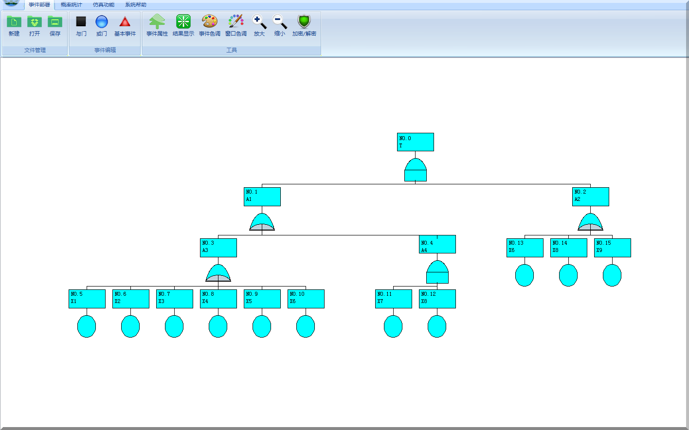Image resolution: width=689 pixels, height=430 pixels.
Task: Open 事件属性 (event properties) tree icon
Action: coord(157,22)
